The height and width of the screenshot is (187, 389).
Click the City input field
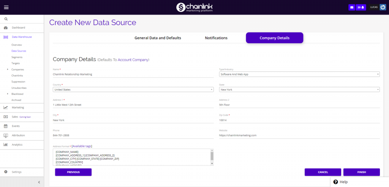point(133,120)
